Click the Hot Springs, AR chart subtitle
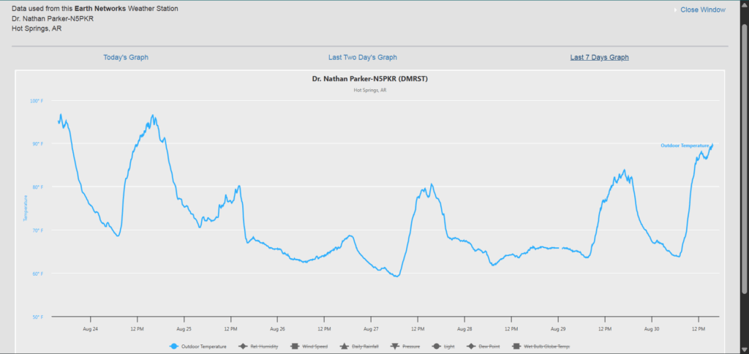 [x=369, y=90]
